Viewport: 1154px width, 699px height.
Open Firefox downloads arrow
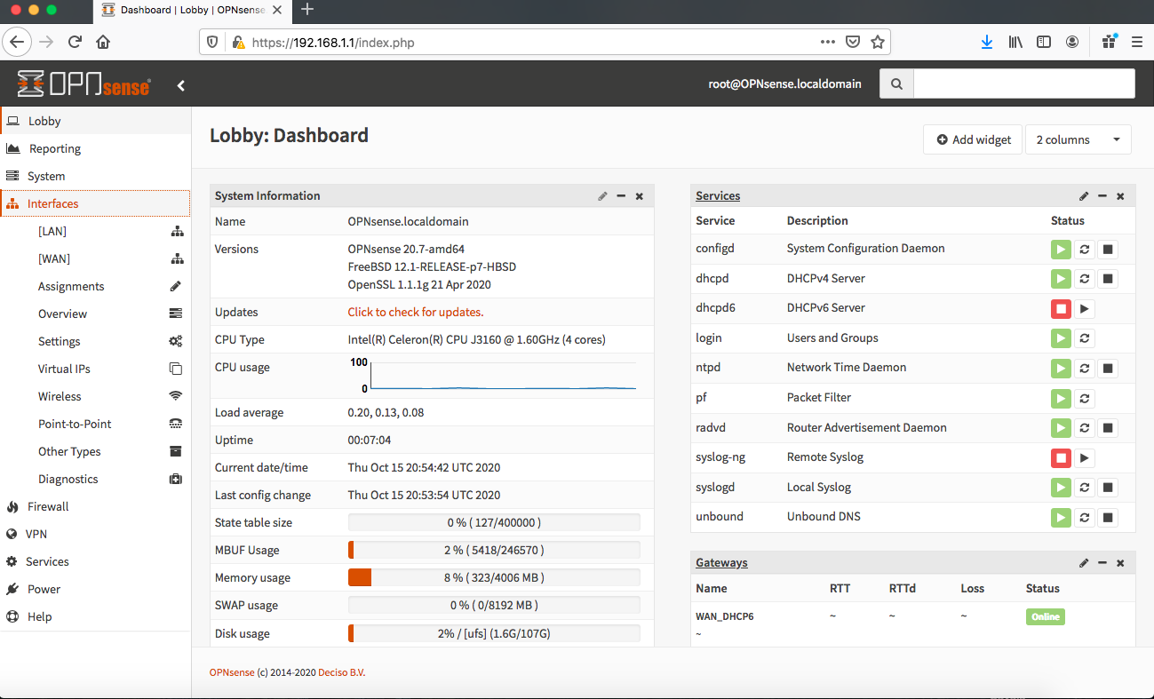click(987, 42)
